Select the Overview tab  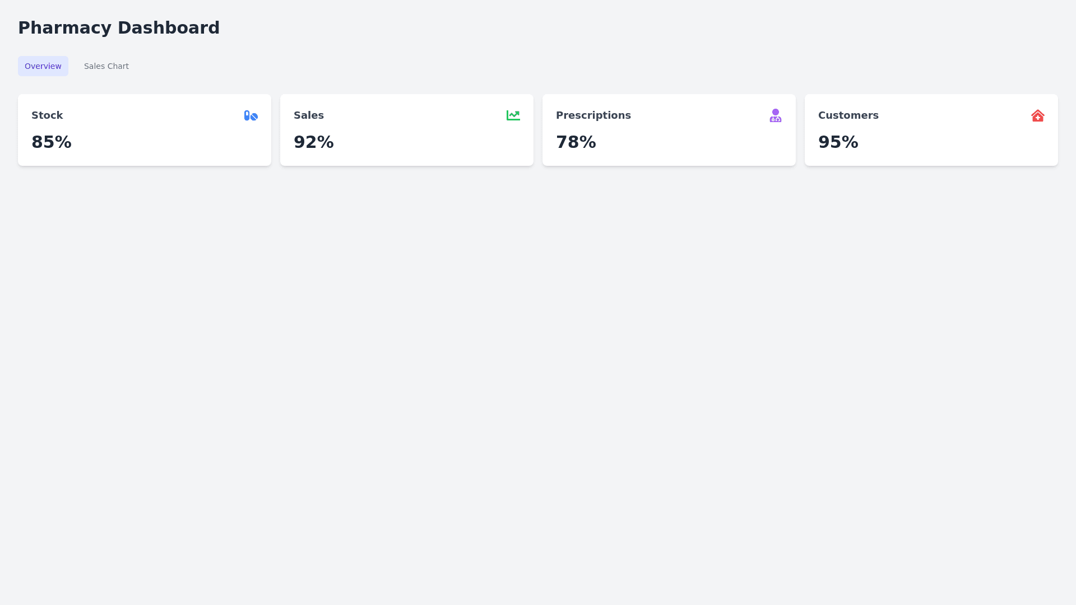pos(43,66)
